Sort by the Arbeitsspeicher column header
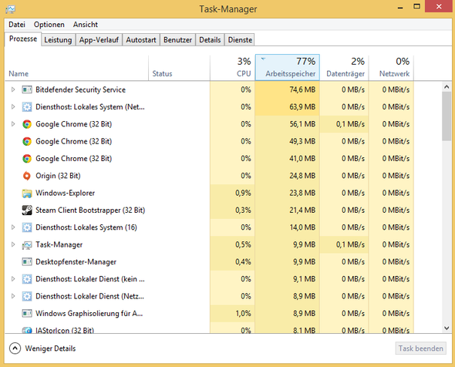Viewport: 455px width, 367px height. pyautogui.click(x=288, y=67)
